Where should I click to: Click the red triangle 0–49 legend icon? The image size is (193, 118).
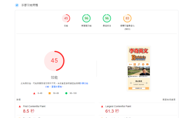point(34,93)
